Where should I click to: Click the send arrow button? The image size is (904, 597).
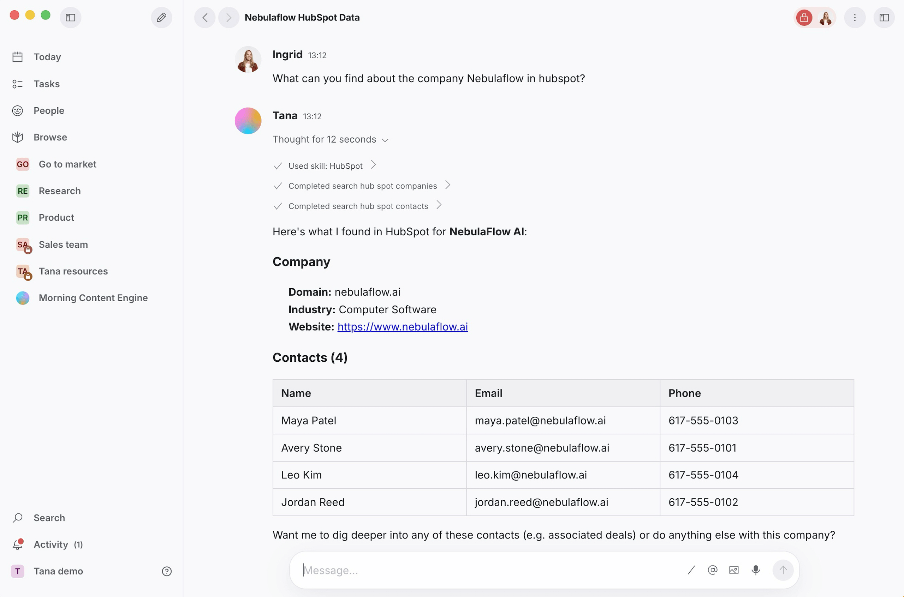(x=783, y=570)
